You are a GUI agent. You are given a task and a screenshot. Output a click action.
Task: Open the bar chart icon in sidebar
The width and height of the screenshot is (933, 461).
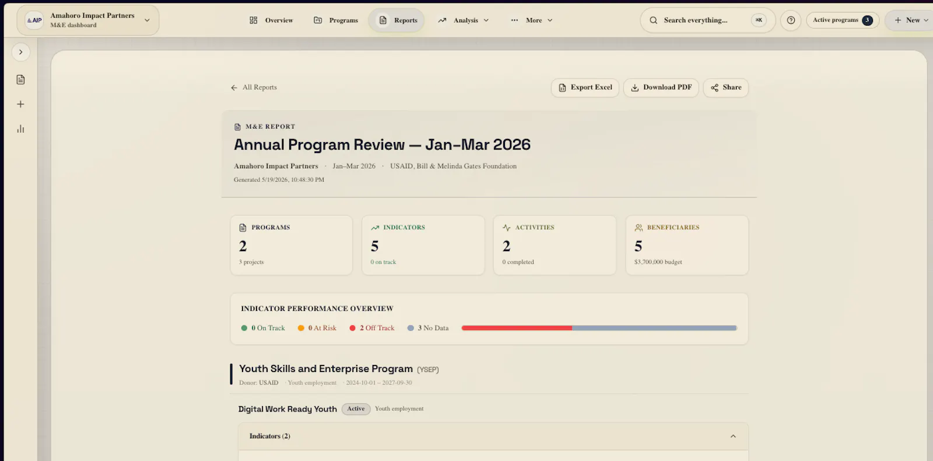coord(20,129)
